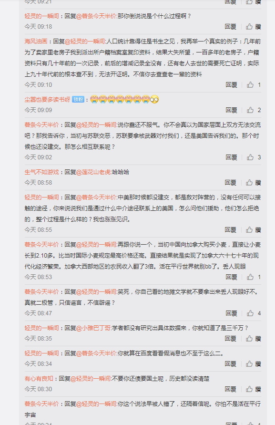Open 海风油画 user profile

(x=36, y=41)
